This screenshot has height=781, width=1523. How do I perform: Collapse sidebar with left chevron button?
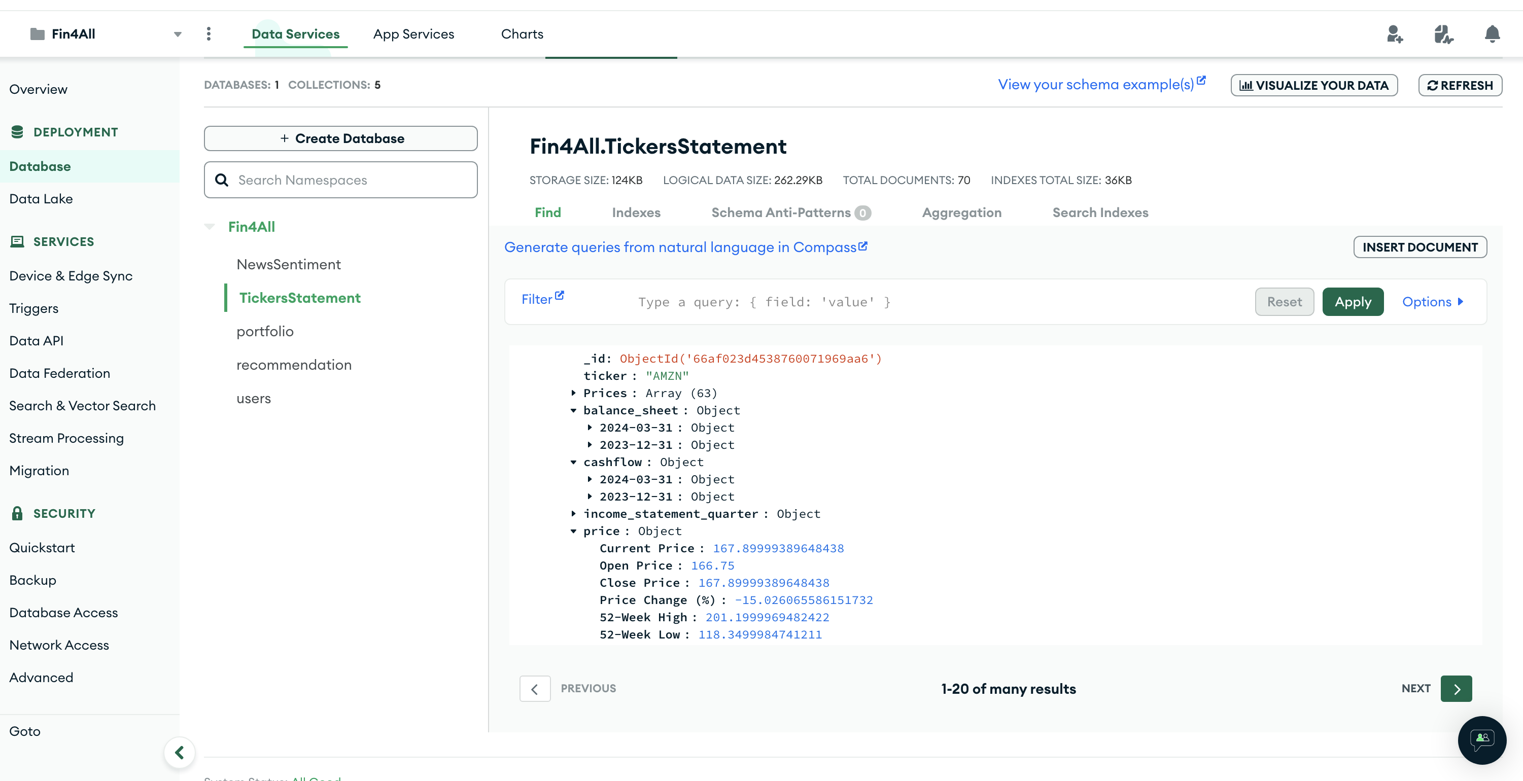click(179, 752)
